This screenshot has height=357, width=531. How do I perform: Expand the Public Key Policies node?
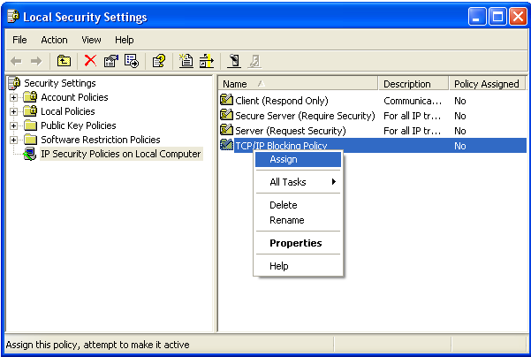pos(13,126)
